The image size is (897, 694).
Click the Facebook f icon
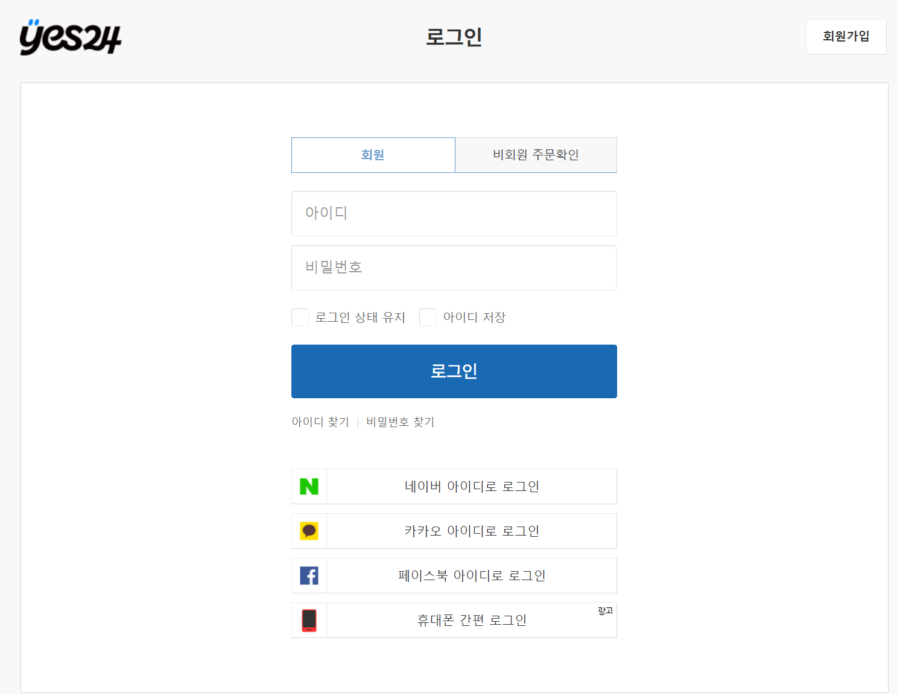(x=309, y=575)
